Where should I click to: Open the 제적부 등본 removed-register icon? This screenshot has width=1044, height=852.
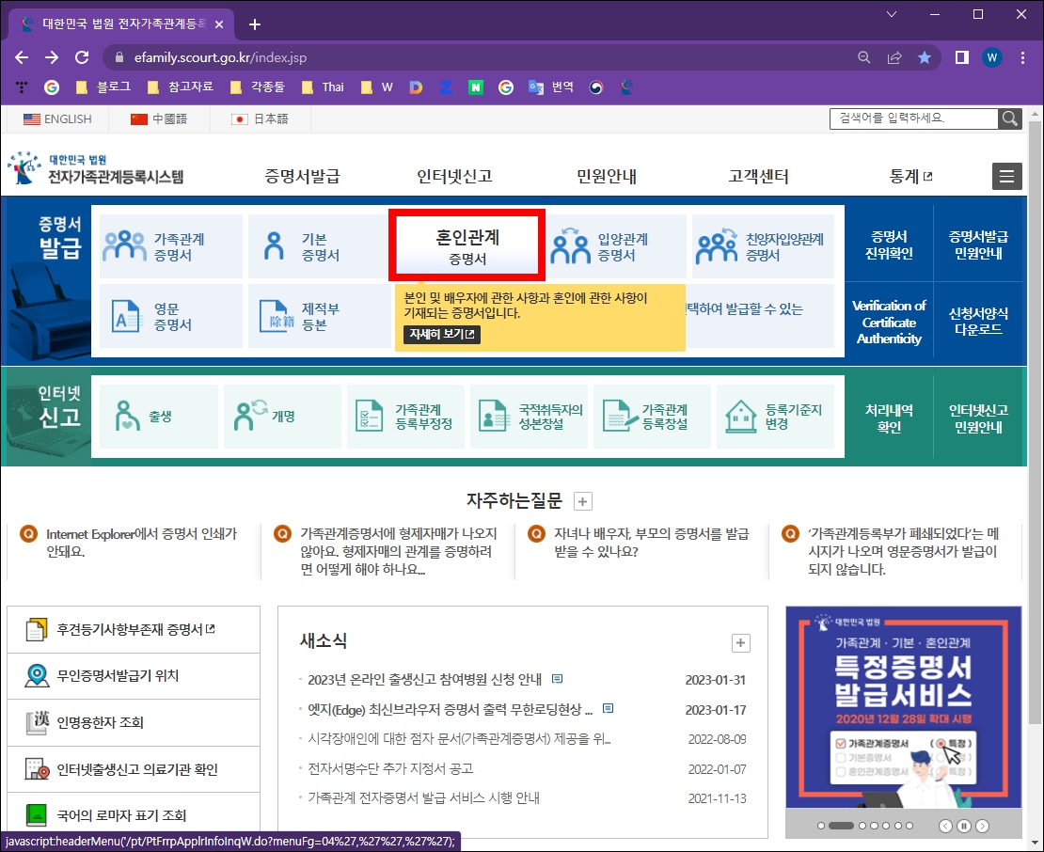coord(317,314)
